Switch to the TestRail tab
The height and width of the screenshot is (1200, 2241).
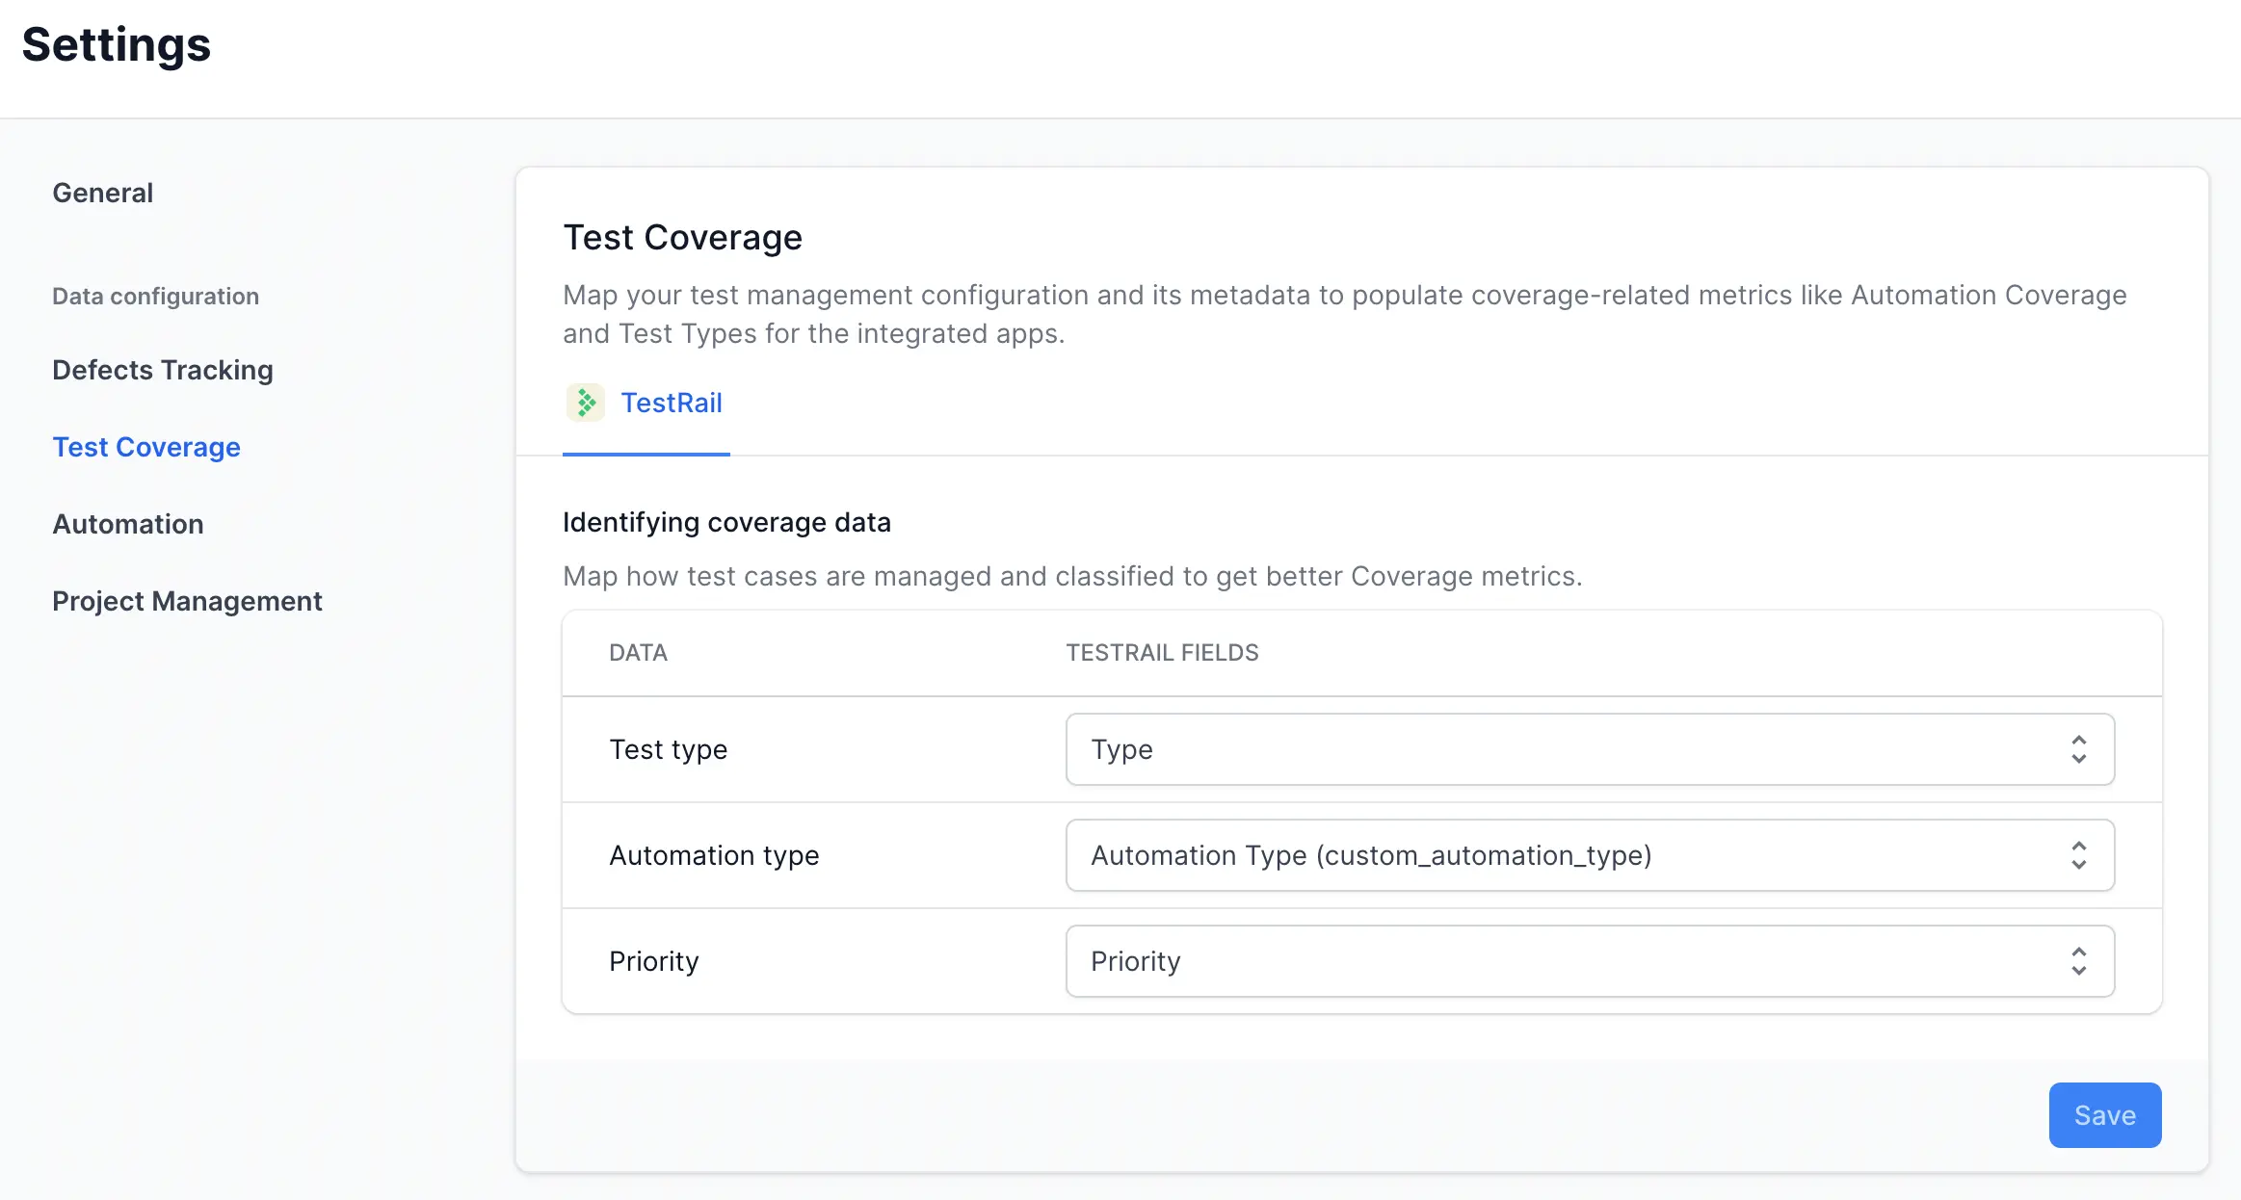(672, 403)
